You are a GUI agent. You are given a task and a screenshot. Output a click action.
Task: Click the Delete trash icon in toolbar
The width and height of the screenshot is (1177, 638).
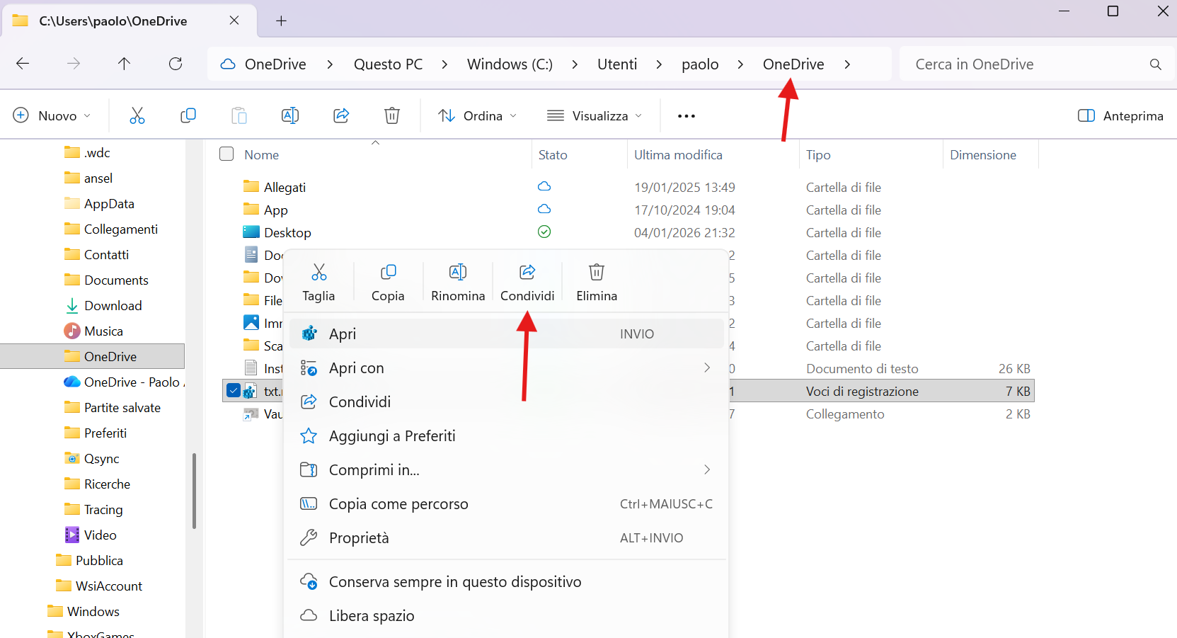coord(392,115)
